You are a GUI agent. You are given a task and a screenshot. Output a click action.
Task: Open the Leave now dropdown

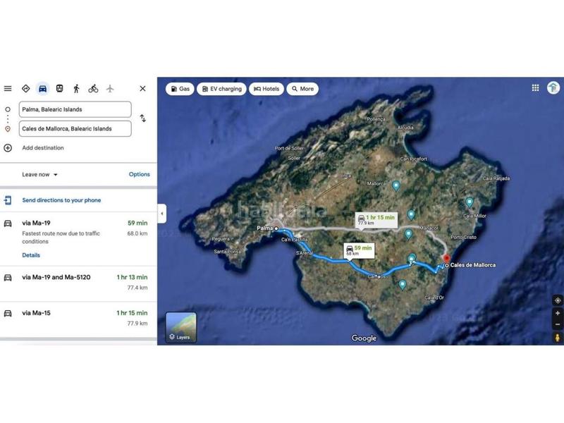click(40, 174)
